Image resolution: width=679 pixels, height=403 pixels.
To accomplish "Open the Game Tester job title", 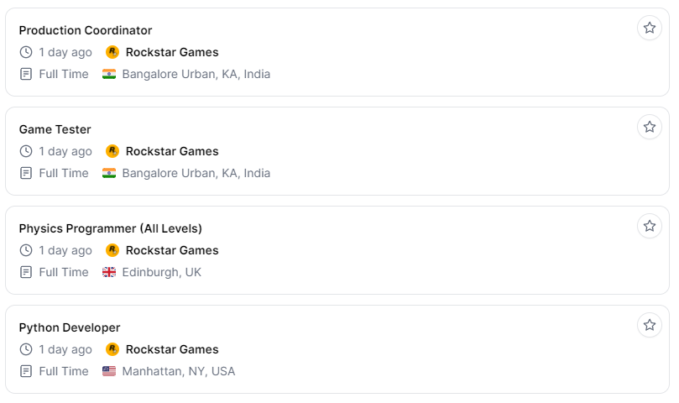I will pos(55,129).
